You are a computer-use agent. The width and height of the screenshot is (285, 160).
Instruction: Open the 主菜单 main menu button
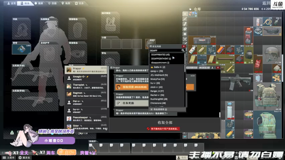click(x=9, y=158)
